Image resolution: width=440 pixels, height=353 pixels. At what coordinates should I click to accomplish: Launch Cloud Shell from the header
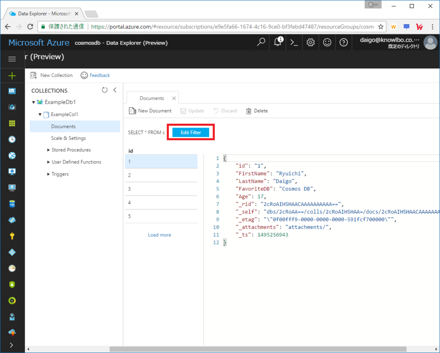pos(294,43)
